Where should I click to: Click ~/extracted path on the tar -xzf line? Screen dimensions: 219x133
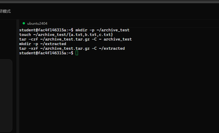click(x=112, y=49)
